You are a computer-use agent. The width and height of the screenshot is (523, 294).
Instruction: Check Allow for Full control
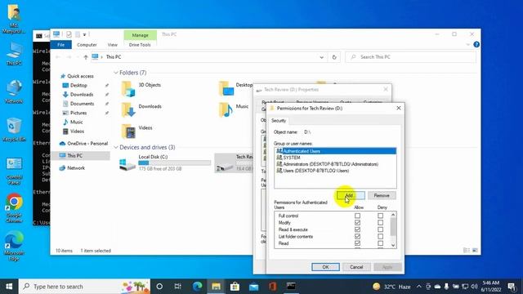pos(357,216)
